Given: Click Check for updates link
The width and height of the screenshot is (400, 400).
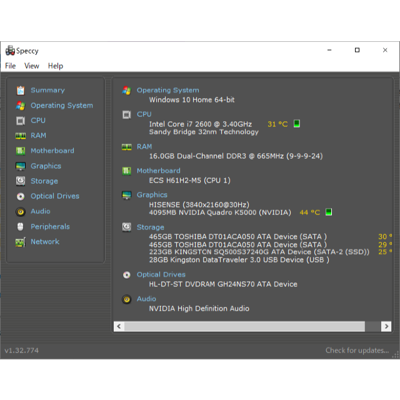Looking at the screenshot, I should 357,351.
